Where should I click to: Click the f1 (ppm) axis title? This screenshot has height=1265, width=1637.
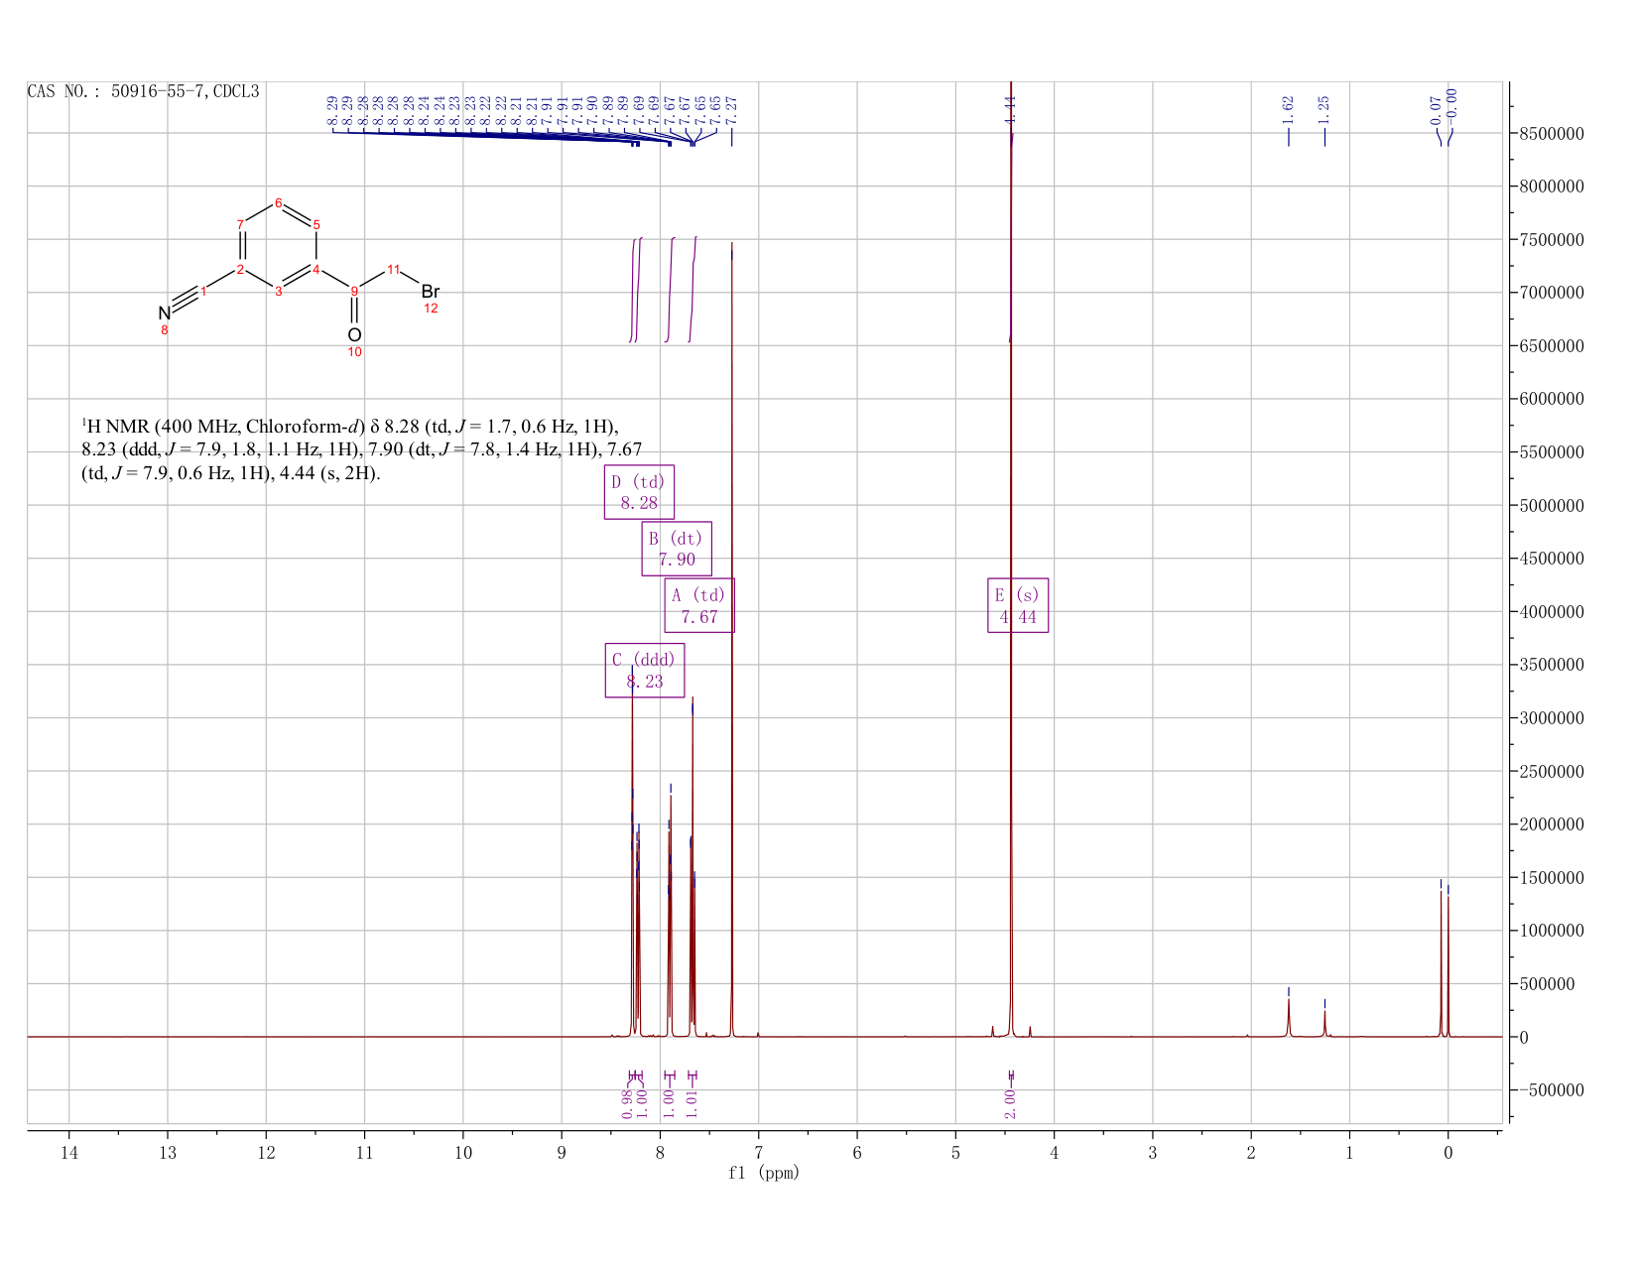click(764, 1173)
